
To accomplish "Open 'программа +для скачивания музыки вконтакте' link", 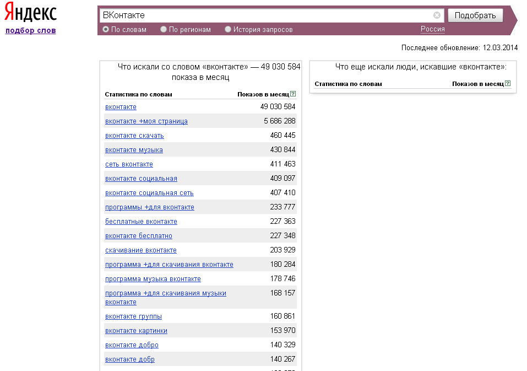I will pos(165,298).
